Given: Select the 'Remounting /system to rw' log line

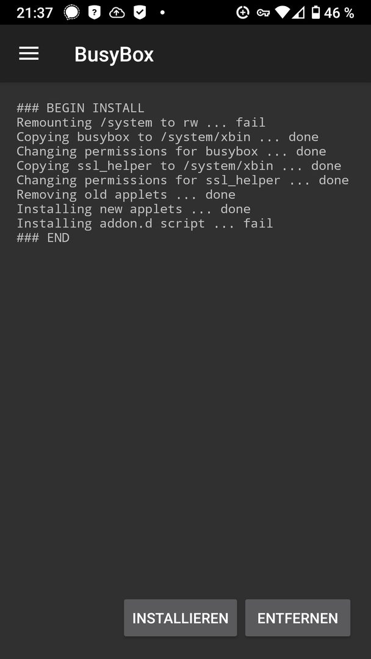Looking at the screenshot, I should 141,122.
